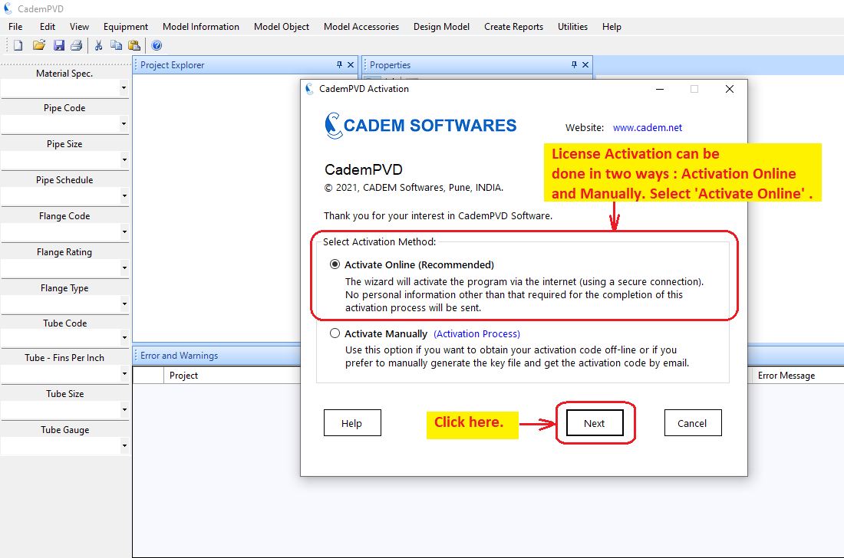Viewport: 844px width, 558px height.
Task: Click the New file toolbar icon
Action: pyautogui.click(x=18, y=45)
